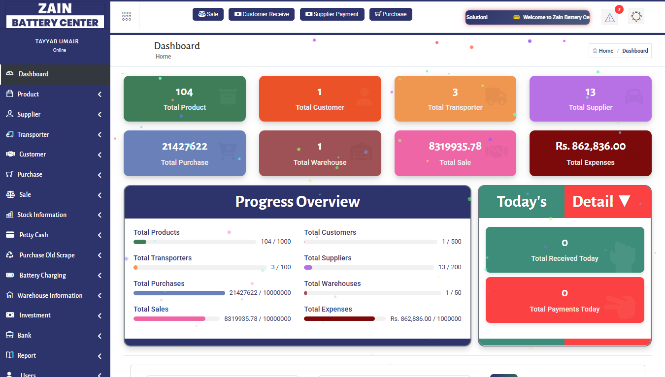Expand the Product sidebar menu chevron

point(100,94)
